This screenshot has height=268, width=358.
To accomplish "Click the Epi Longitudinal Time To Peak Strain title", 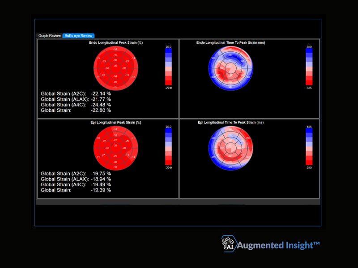I will pos(230,122).
